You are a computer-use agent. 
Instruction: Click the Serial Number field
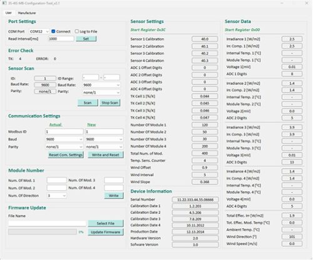[x=195, y=199]
